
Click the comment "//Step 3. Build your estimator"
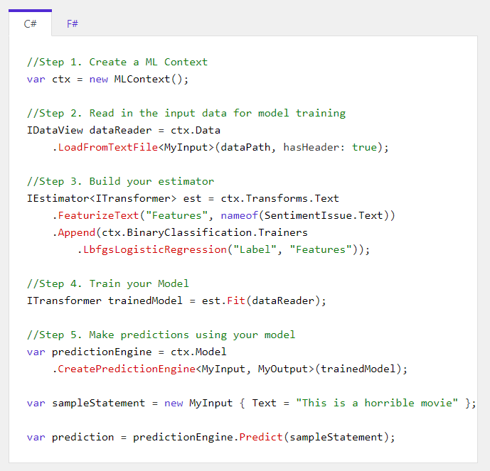pos(120,181)
